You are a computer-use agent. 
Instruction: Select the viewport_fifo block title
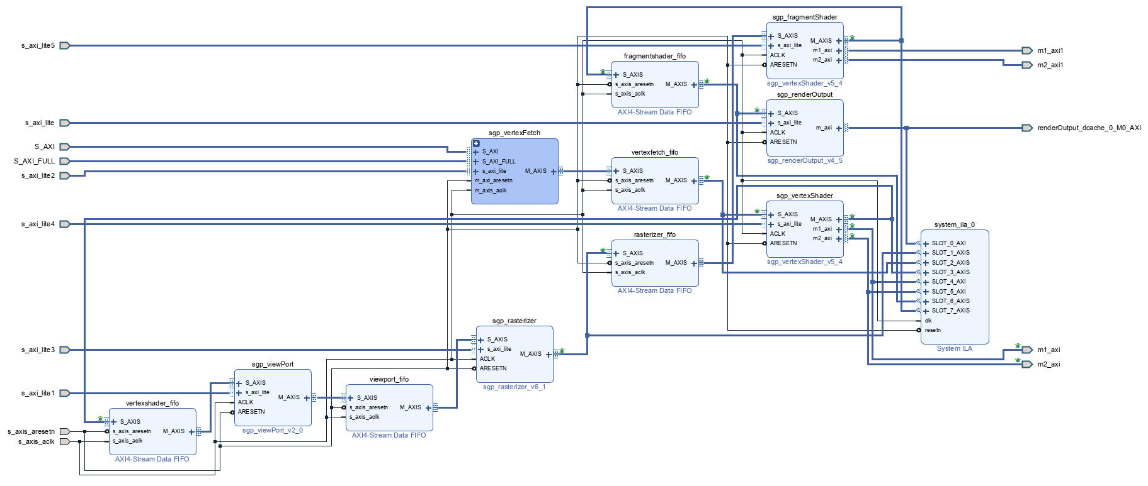click(x=389, y=379)
